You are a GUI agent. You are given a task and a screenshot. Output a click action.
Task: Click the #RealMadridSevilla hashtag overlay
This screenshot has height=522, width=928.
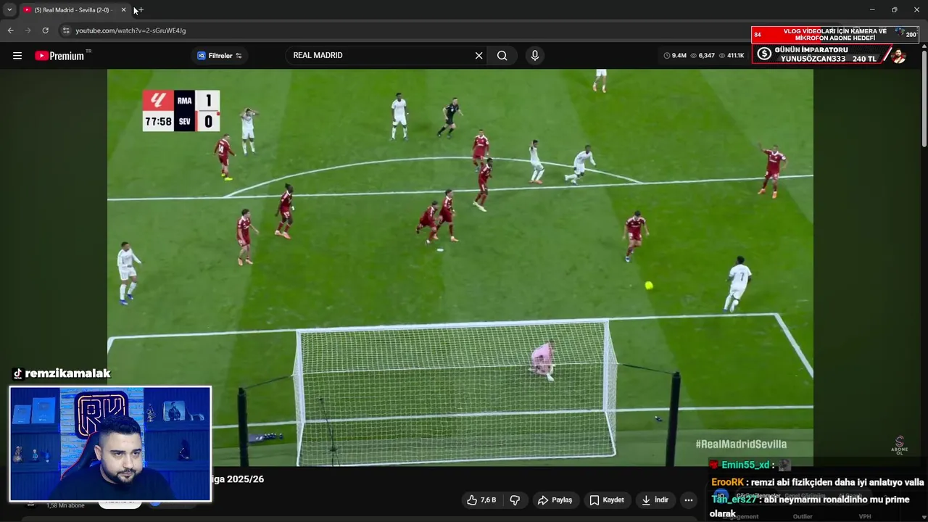pos(741,444)
